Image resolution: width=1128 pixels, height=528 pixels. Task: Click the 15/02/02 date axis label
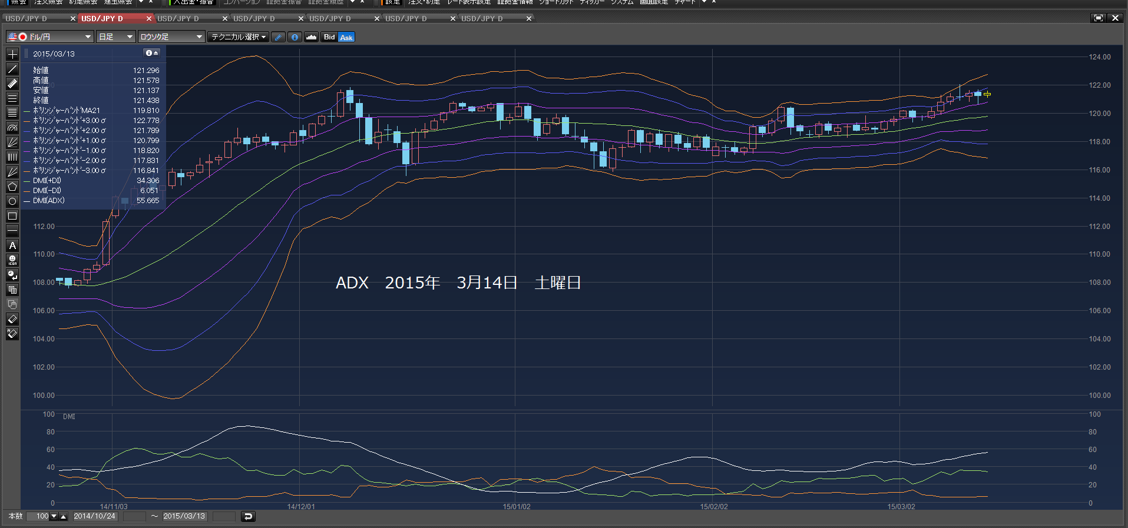(x=713, y=506)
